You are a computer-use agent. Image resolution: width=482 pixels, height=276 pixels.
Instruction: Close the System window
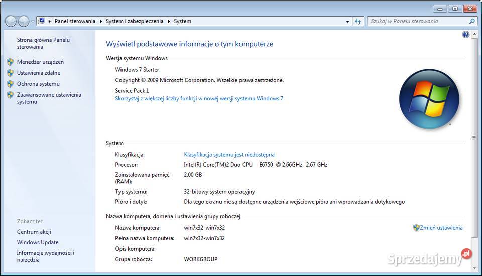click(470, 9)
